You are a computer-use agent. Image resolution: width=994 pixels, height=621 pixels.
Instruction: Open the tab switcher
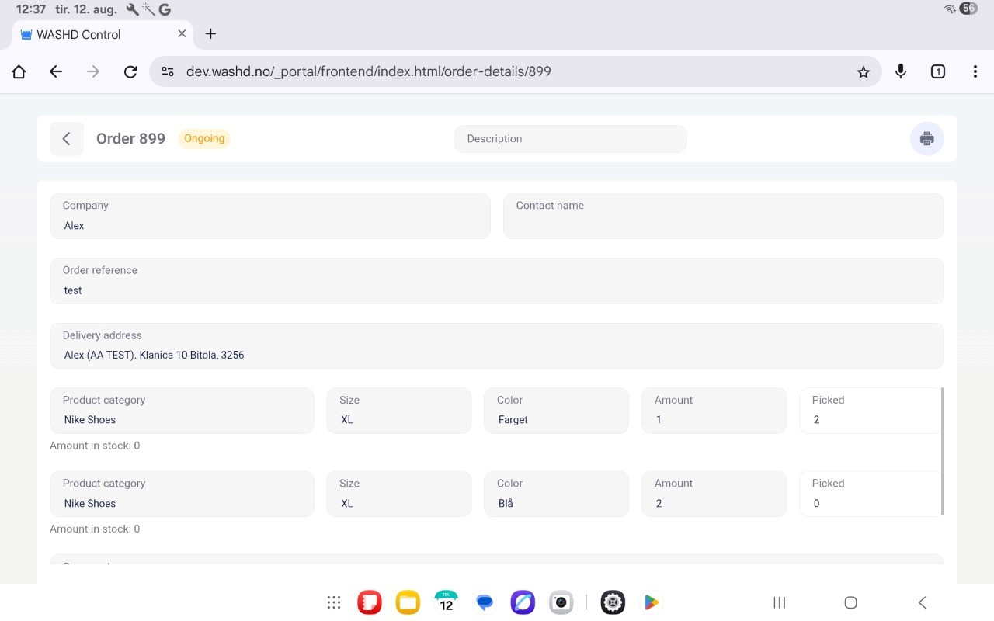coord(937,71)
